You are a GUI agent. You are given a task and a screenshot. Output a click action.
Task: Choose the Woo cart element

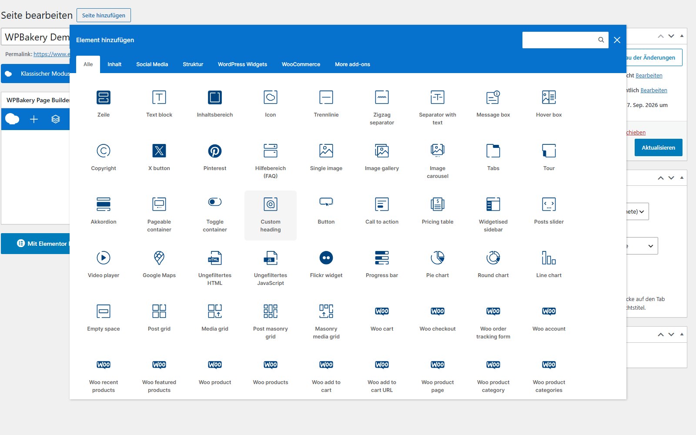(382, 318)
